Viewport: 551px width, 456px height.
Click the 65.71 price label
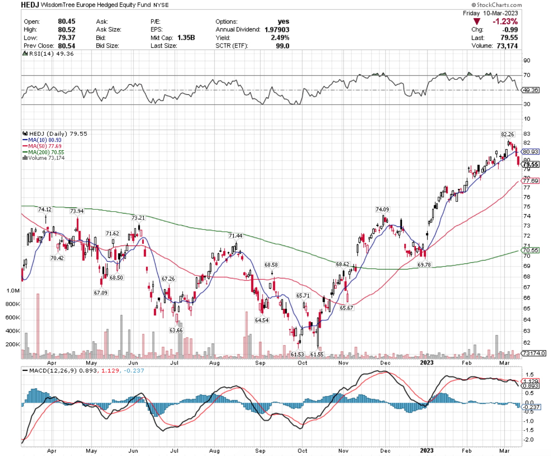303,296
